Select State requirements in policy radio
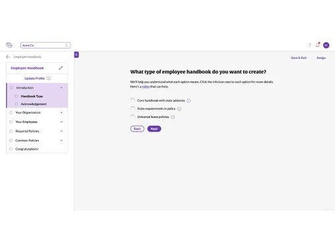 tap(133, 108)
